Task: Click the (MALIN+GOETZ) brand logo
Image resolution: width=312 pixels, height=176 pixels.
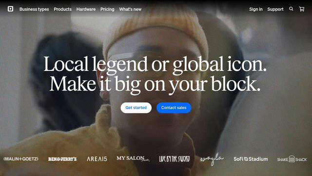Action: [21, 159]
